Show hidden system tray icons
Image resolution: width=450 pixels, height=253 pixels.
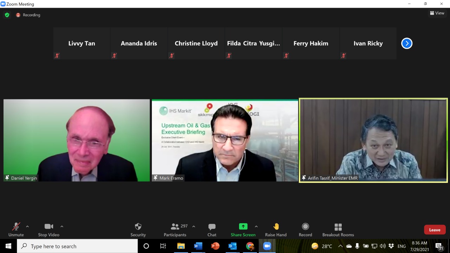[x=340, y=246]
